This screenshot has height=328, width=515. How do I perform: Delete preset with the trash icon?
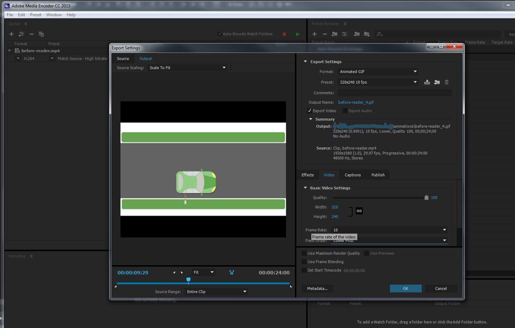click(446, 82)
